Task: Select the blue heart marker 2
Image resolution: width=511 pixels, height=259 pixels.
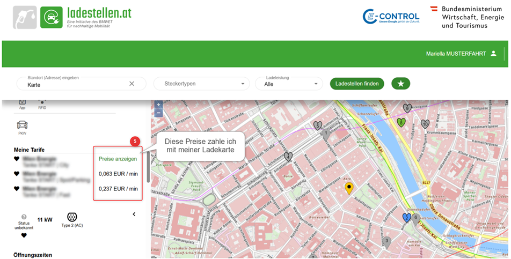Action: [x=406, y=217]
